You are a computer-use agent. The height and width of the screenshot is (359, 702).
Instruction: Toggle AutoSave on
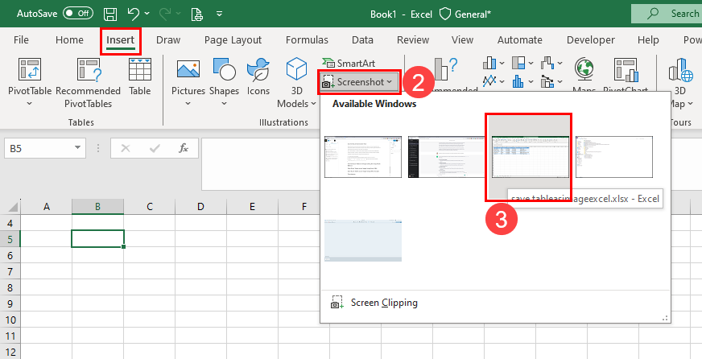tap(78, 14)
